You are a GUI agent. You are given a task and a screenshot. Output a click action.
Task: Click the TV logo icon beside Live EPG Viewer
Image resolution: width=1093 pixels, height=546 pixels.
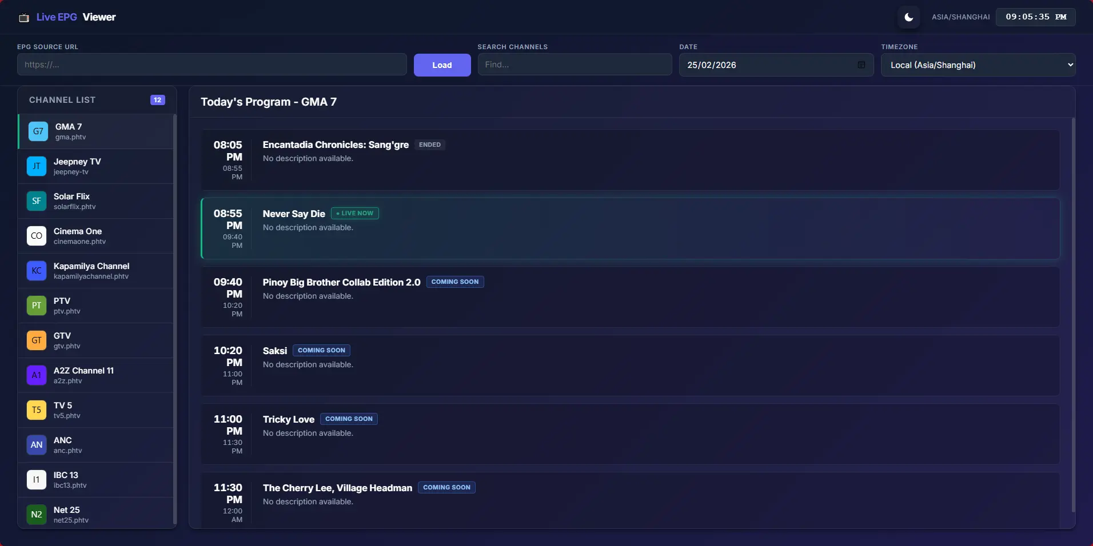(24, 18)
